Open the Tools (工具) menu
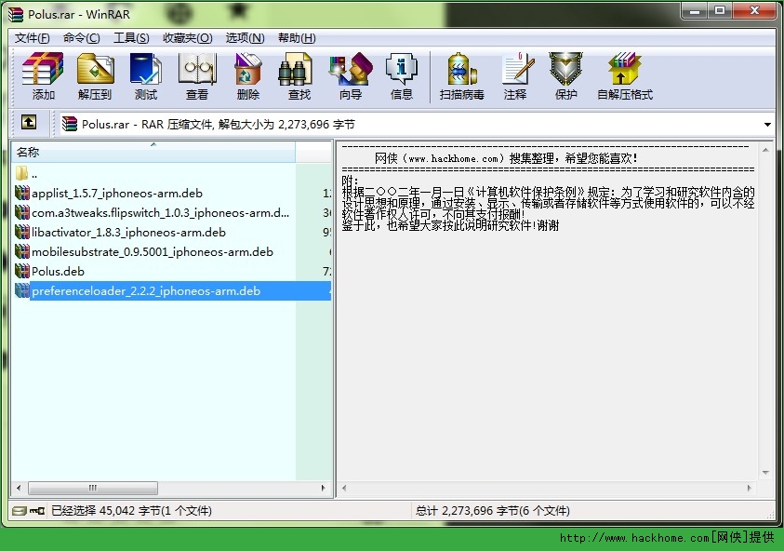 131,38
